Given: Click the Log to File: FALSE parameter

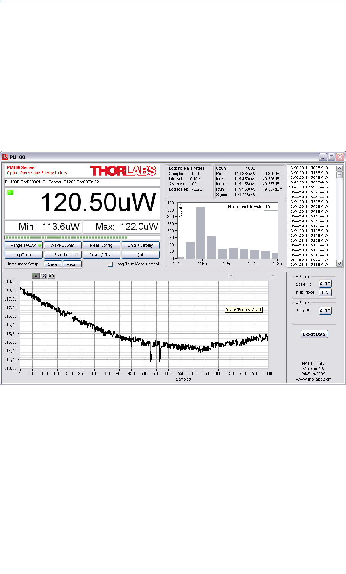Looking at the screenshot, I should (186, 189).
